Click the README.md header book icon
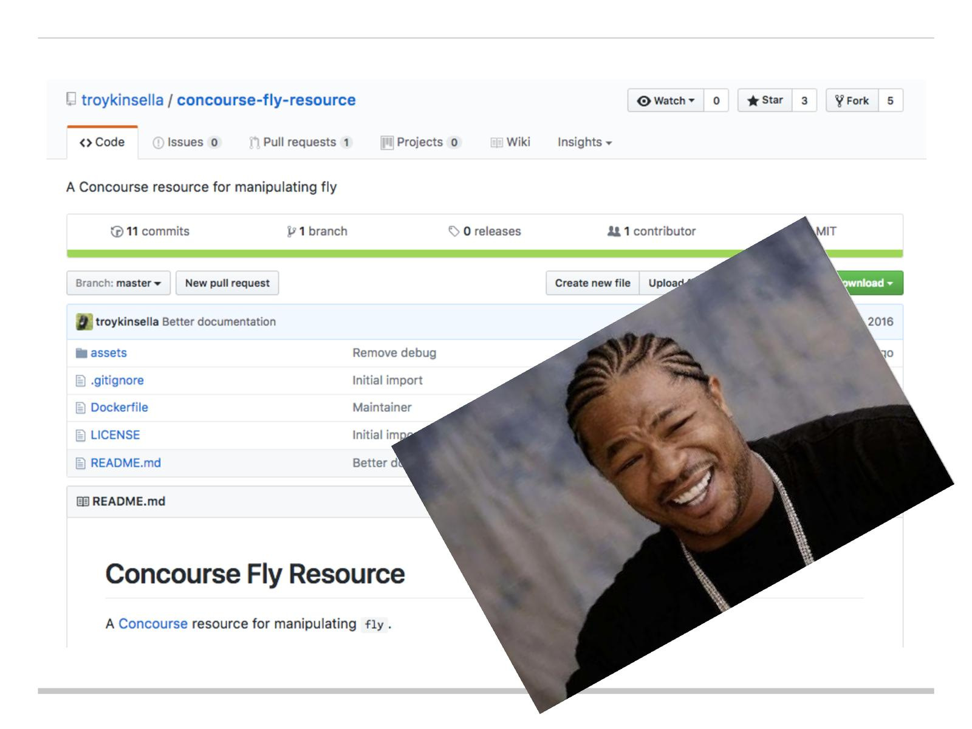The width and height of the screenshot is (972, 729). (x=83, y=502)
